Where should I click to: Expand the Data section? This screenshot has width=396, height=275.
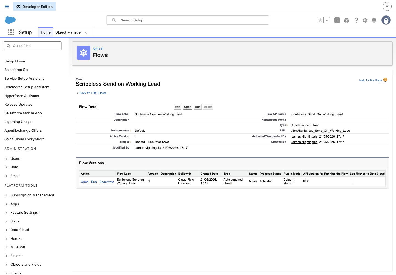6,167
